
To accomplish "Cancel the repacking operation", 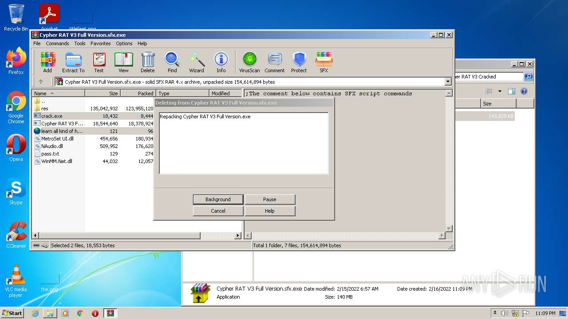I will (x=218, y=211).
